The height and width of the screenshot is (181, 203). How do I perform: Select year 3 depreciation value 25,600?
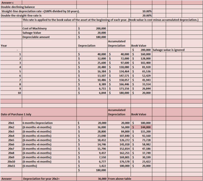92,63
